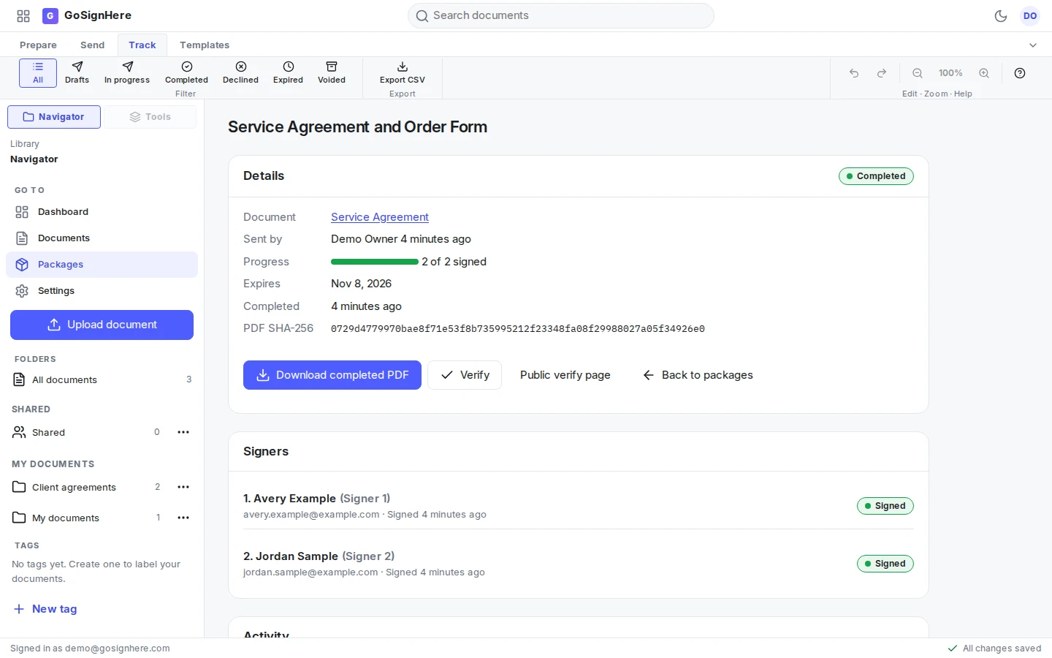This screenshot has height=658, width=1052.
Task: Open the DO user avatar menu
Action: coord(1030,15)
